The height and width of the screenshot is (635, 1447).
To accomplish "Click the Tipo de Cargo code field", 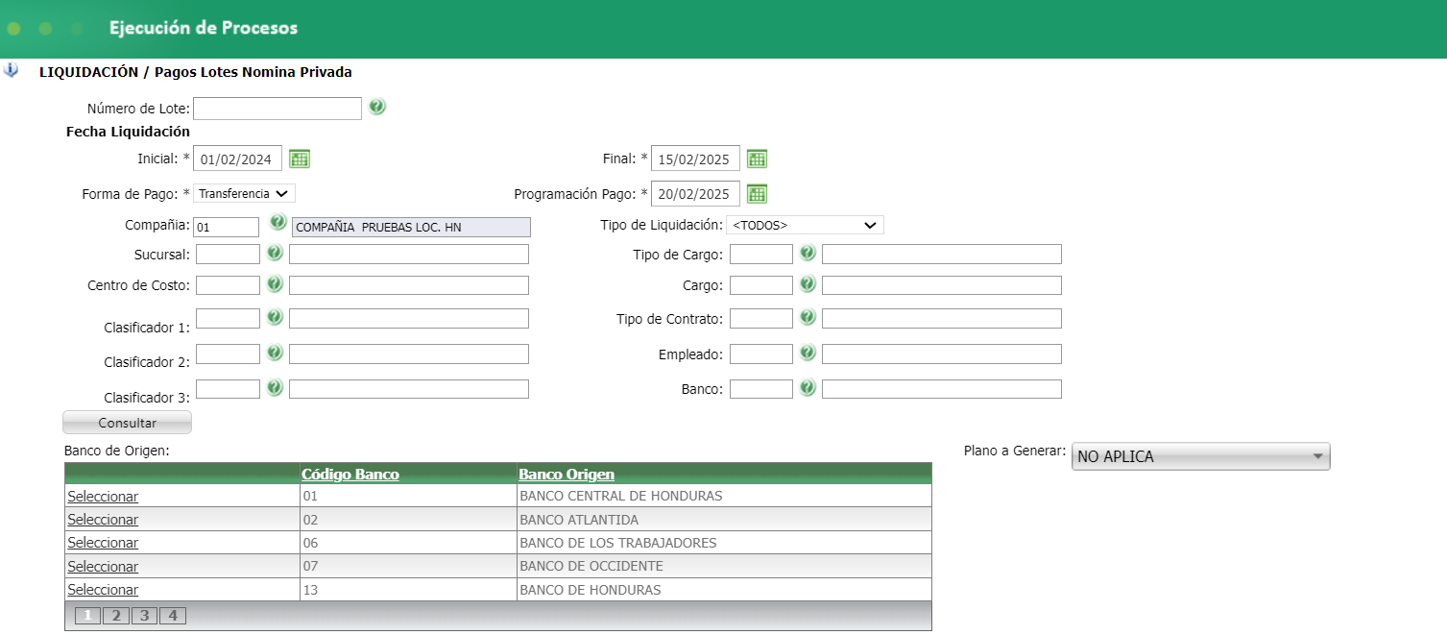I will click(x=761, y=254).
